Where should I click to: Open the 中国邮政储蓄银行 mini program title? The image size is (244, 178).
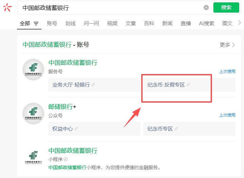click(x=73, y=151)
